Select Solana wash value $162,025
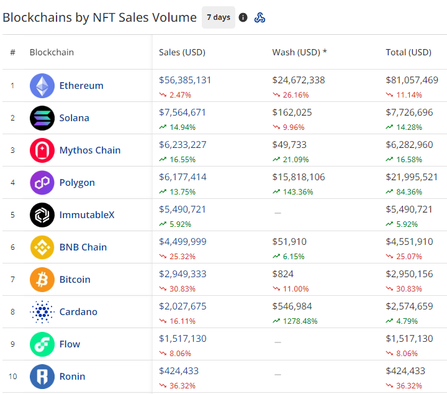Viewport: 447px width, 394px height. (x=292, y=112)
